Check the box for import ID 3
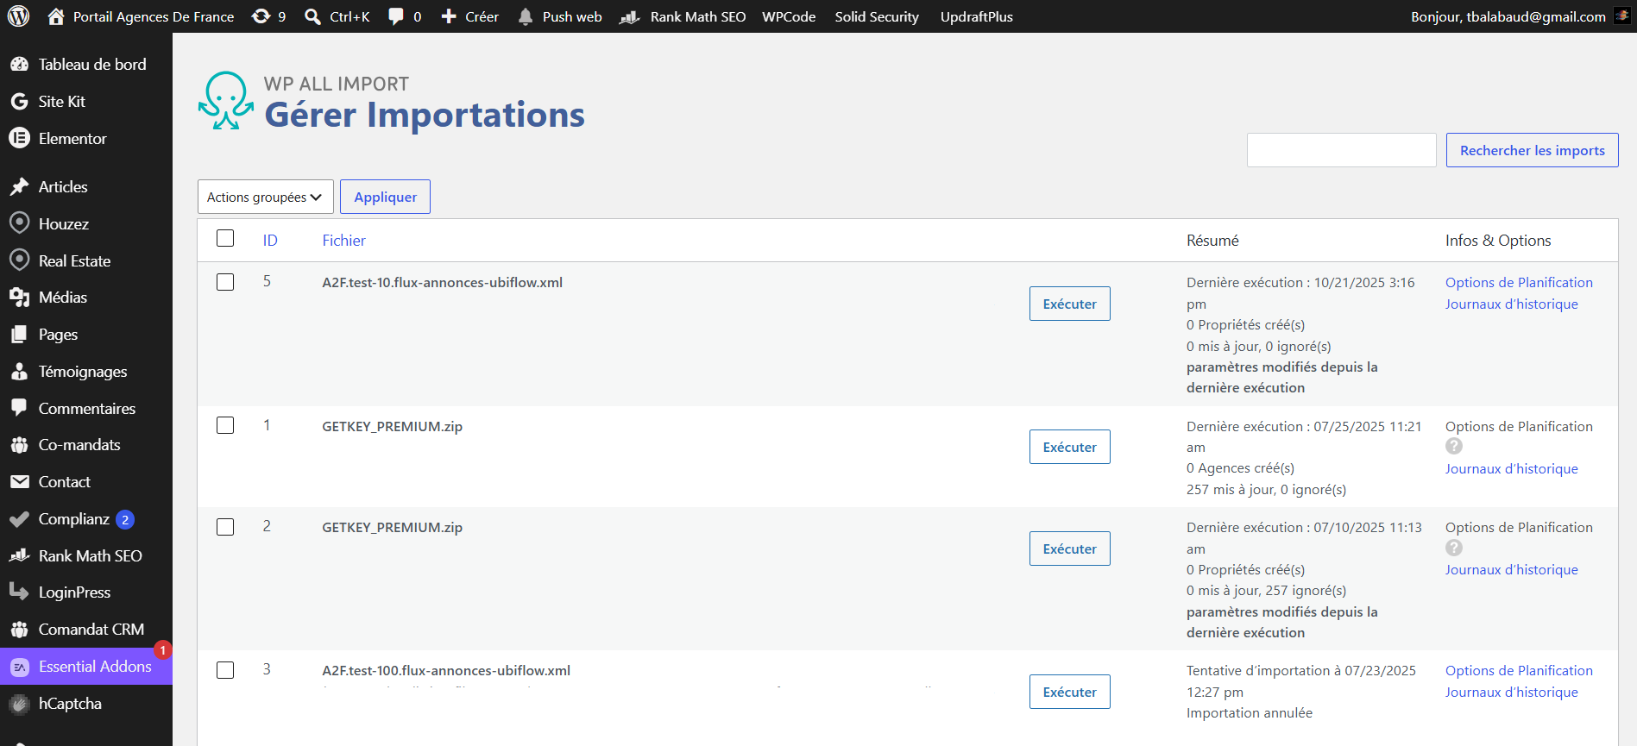 coord(225,670)
